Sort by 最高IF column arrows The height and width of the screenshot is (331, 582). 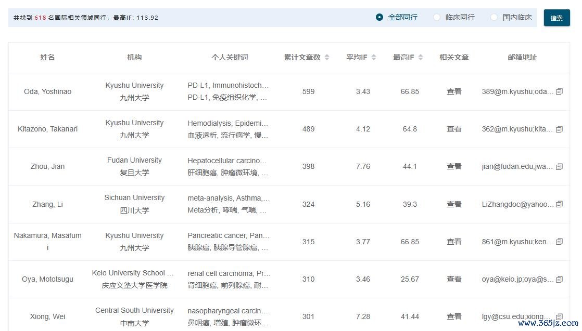[x=420, y=58]
